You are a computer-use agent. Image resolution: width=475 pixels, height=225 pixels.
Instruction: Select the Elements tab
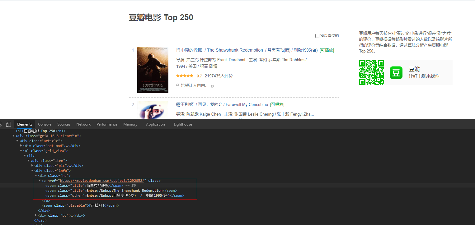click(25, 124)
